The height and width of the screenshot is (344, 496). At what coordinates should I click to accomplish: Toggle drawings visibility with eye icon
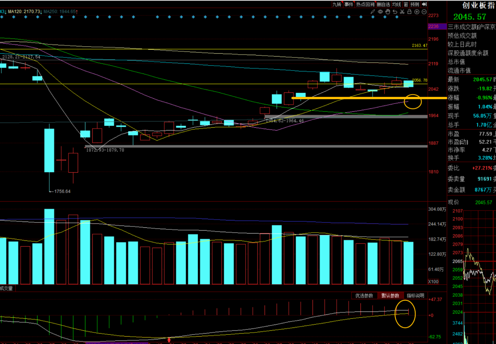[380, 11]
